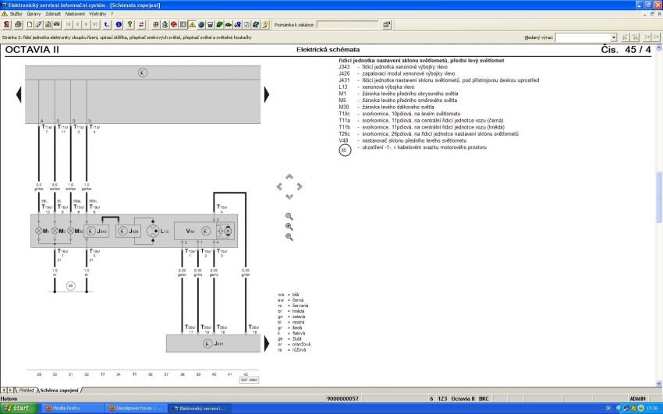Pan schematic down with the down arrow
Image resolution: width=663 pixels, height=414 pixels.
(x=289, y=196)
